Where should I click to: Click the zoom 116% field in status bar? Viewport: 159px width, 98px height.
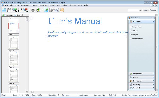point(43,95)
